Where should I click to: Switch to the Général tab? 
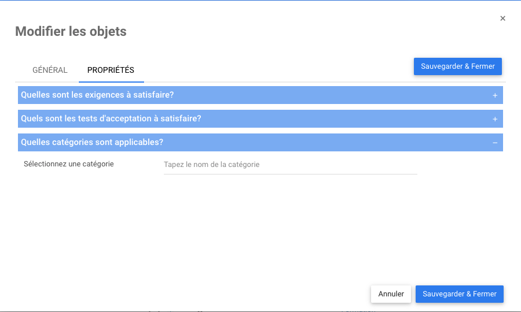[x=50, y=70]
